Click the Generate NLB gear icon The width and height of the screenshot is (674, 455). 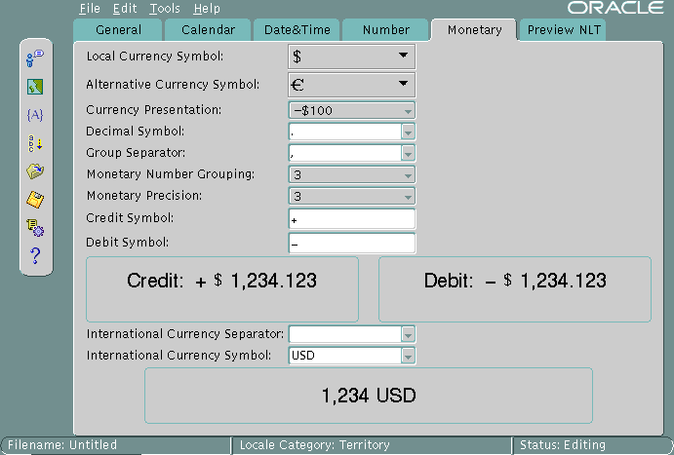[x=35, y=228]
